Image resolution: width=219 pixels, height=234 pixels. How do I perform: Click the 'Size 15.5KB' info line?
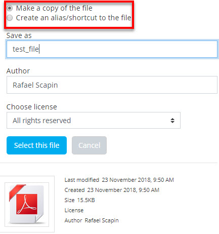coord(79,200)
